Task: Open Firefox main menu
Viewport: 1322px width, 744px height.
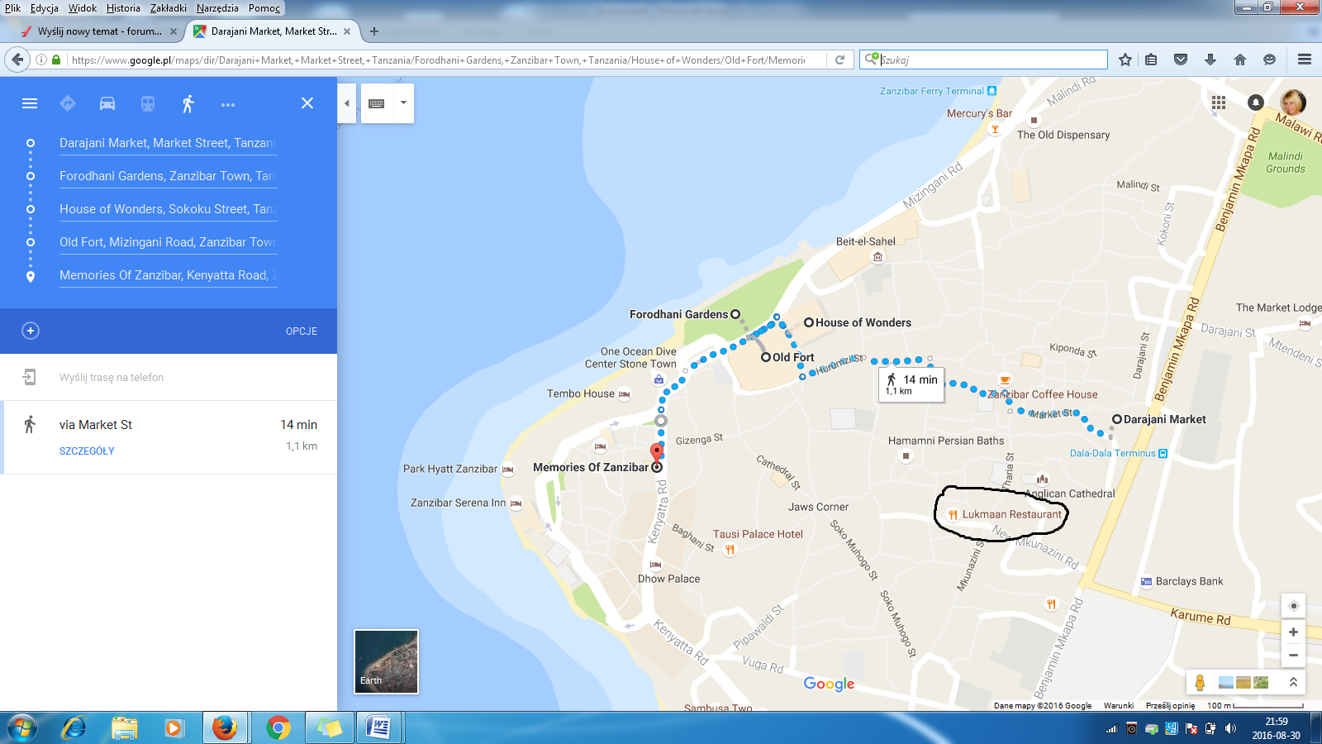Action: point(1305,60)
